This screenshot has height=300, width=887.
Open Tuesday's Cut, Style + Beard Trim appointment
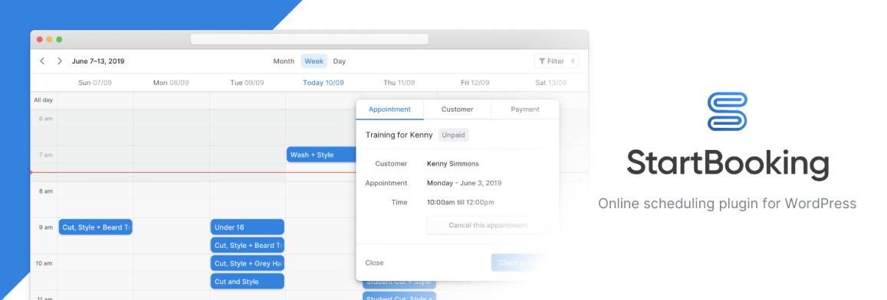[x=247, y=245]
